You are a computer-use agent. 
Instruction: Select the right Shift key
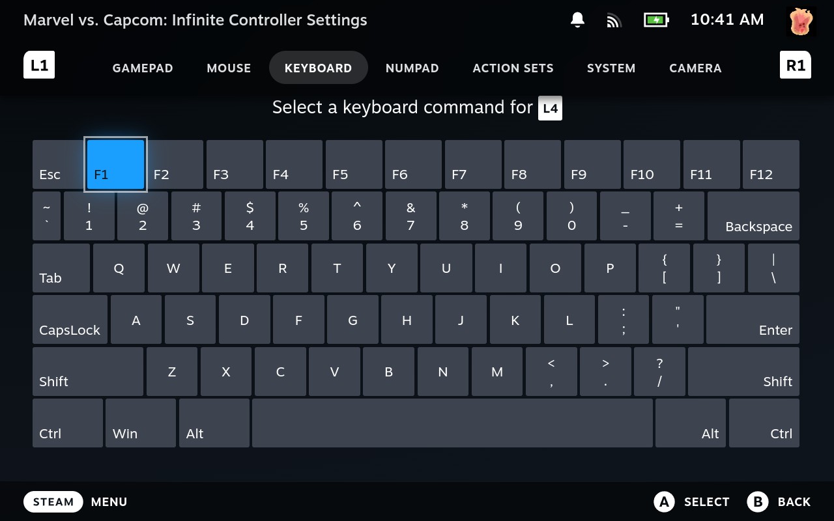coord(743,371)
